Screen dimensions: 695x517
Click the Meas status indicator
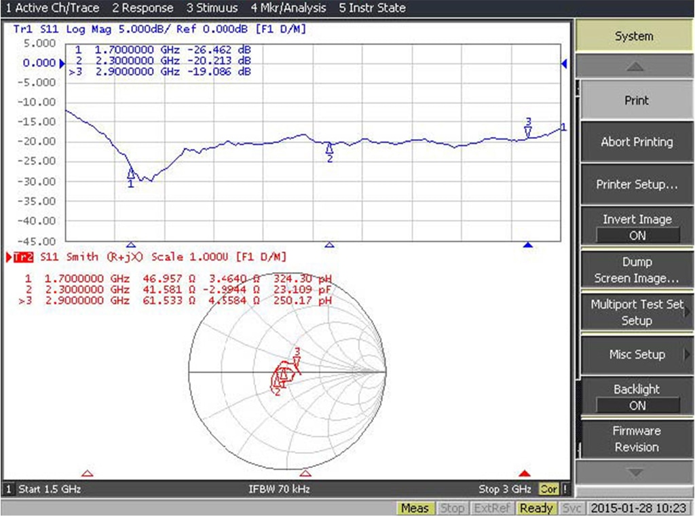tap(415, 508)
